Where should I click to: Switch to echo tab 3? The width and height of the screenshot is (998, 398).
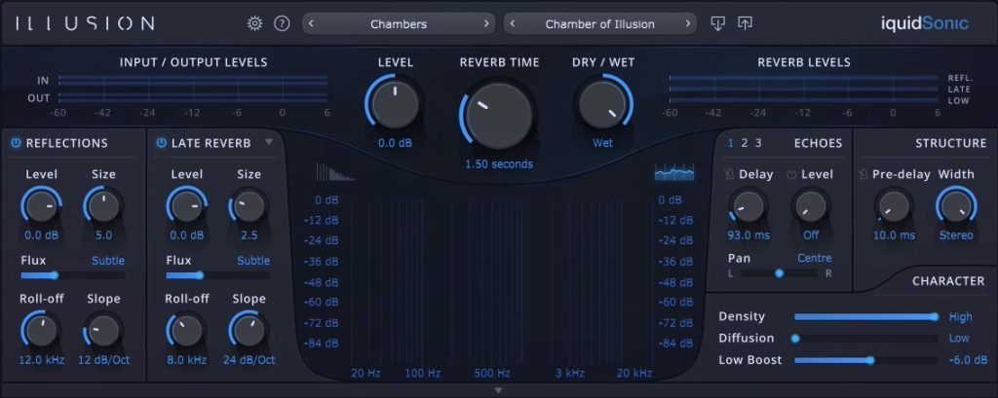click(x=758, y=143)
